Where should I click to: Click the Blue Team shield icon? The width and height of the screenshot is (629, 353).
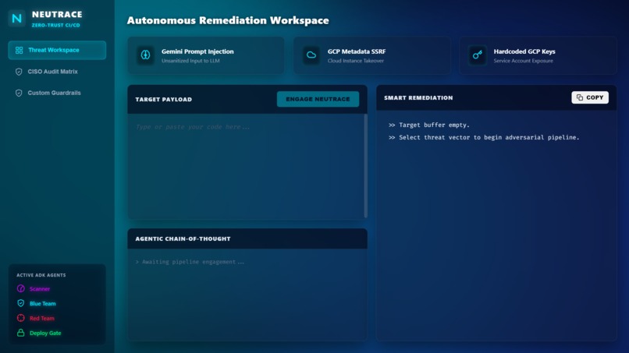[x=21, y=303]
